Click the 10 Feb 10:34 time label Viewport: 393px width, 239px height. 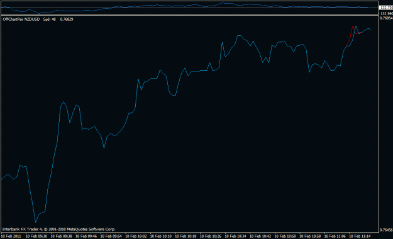coord(235,236)
